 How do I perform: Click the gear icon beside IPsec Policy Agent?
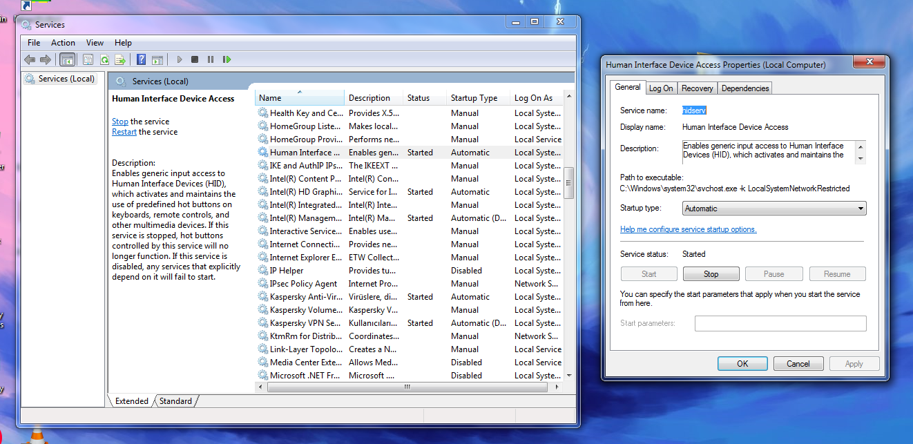[263, 283]
